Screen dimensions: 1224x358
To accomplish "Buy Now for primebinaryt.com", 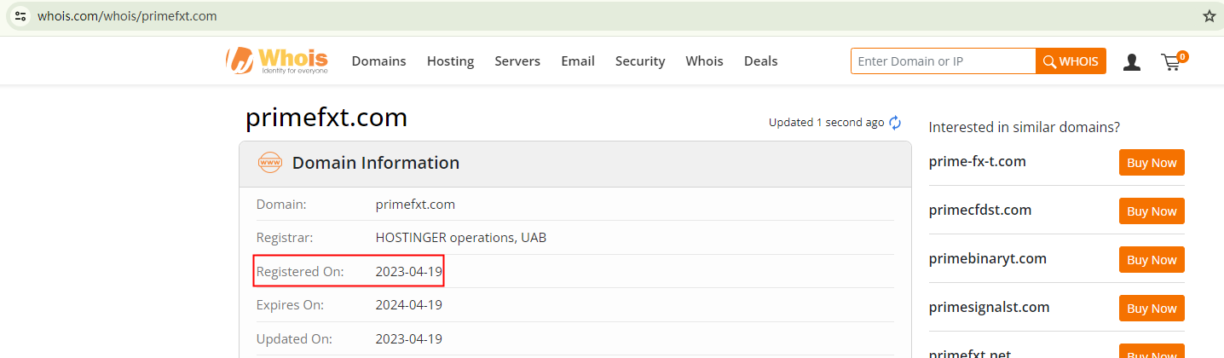I will pos(1152,260).
